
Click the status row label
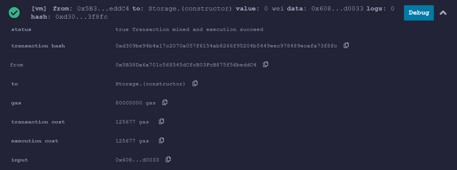(x=21, y=29)
